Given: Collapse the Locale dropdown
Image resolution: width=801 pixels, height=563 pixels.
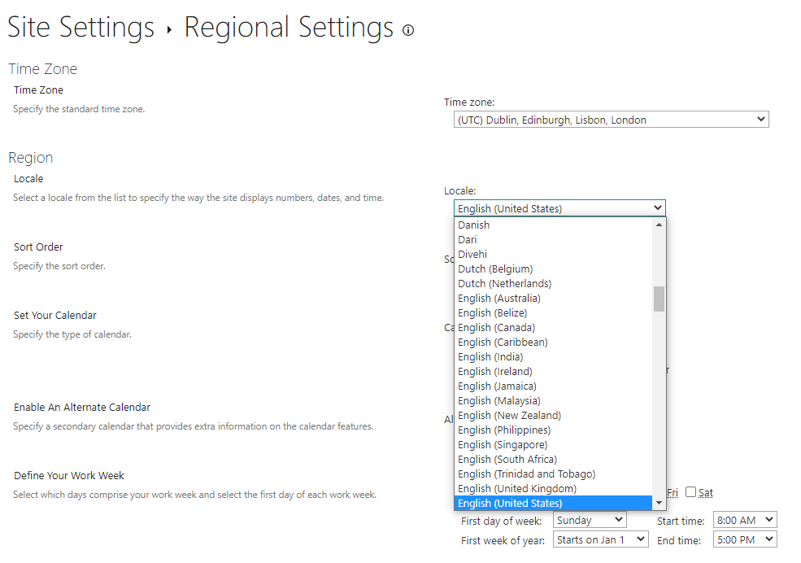Looking at the screenshot, I should [559, 208].
